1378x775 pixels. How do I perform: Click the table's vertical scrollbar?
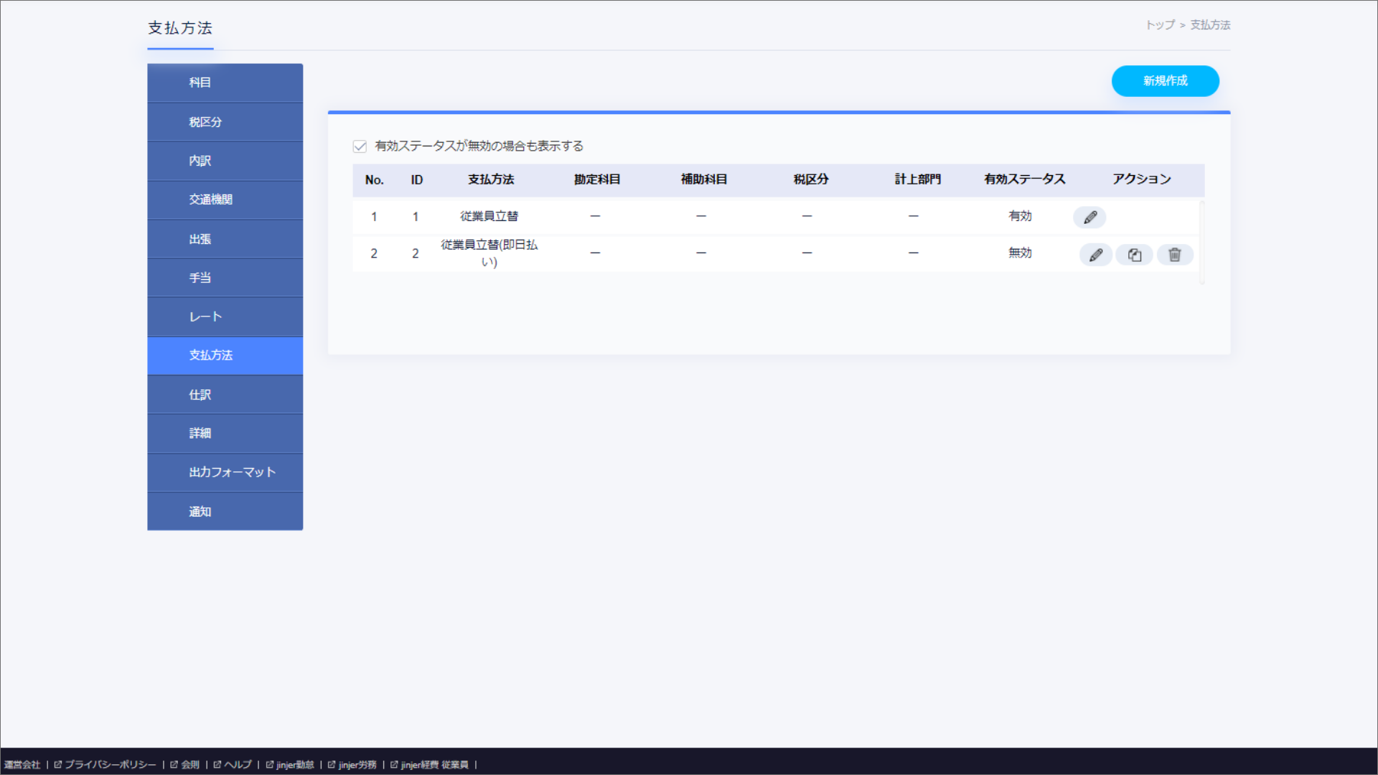[1201, 243]
